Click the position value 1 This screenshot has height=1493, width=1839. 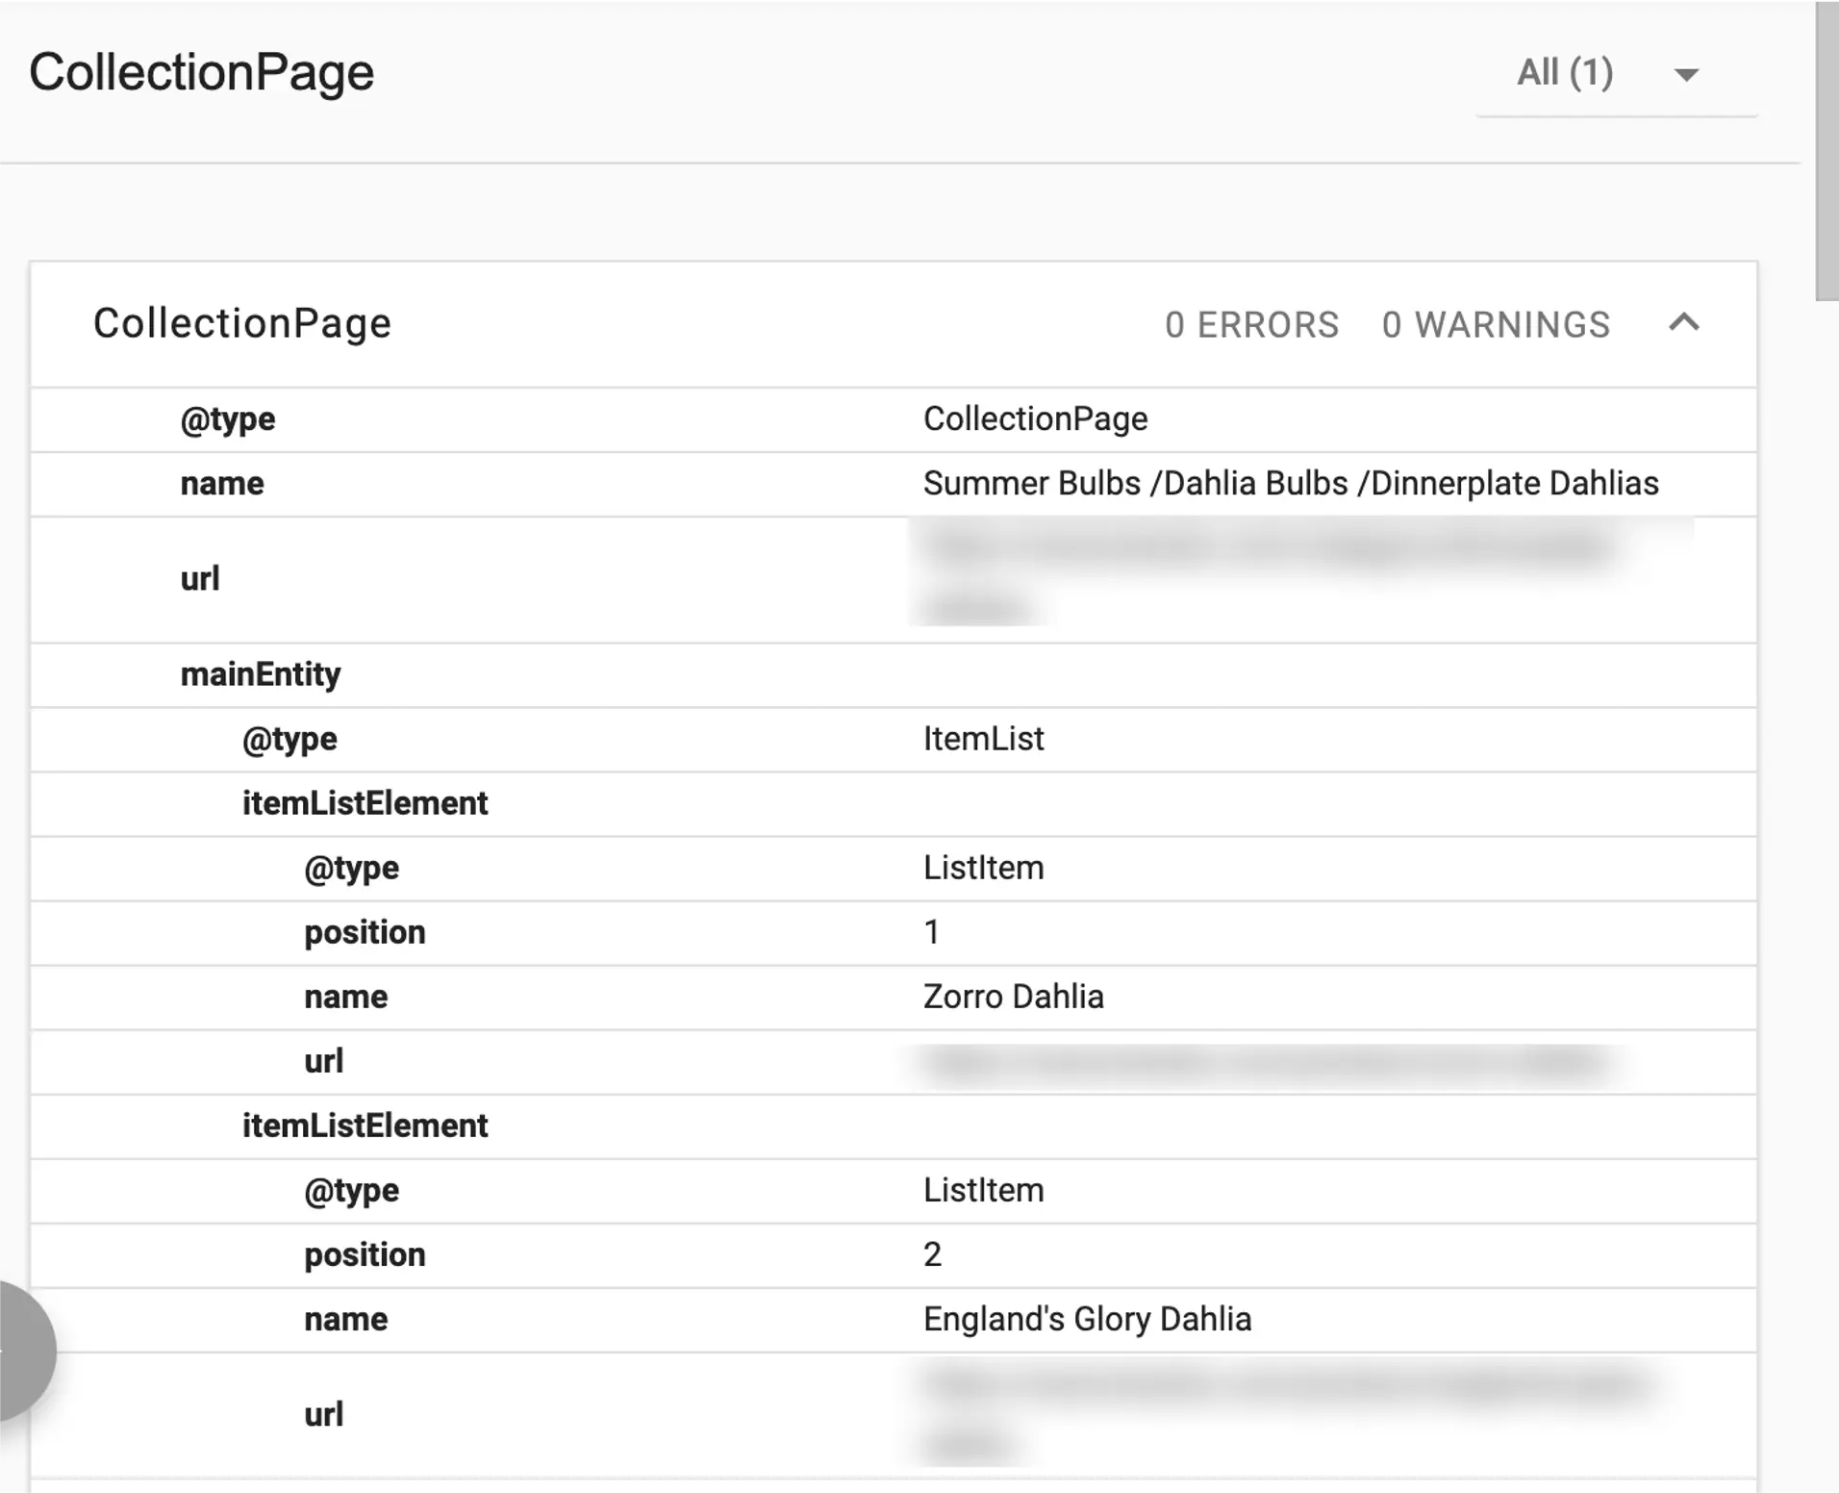coord(930,932)
